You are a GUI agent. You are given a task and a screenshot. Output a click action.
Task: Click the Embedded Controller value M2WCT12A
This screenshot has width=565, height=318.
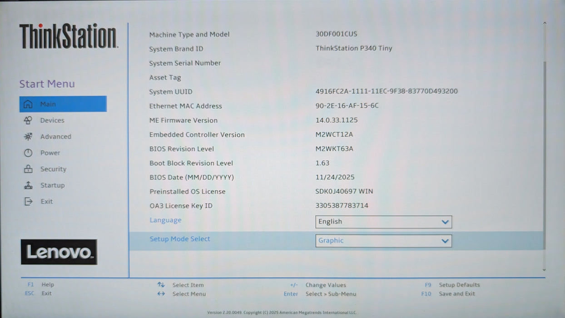click(x=334, y=134)
